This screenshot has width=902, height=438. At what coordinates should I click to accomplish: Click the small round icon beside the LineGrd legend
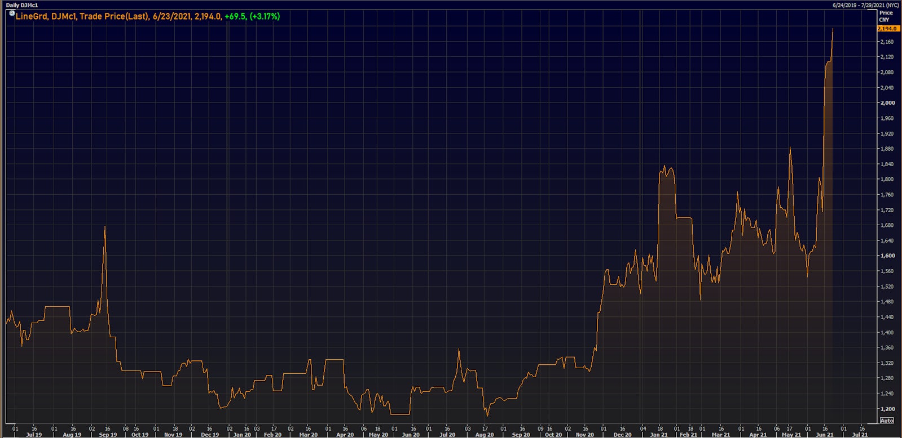[x=12, y=13]
